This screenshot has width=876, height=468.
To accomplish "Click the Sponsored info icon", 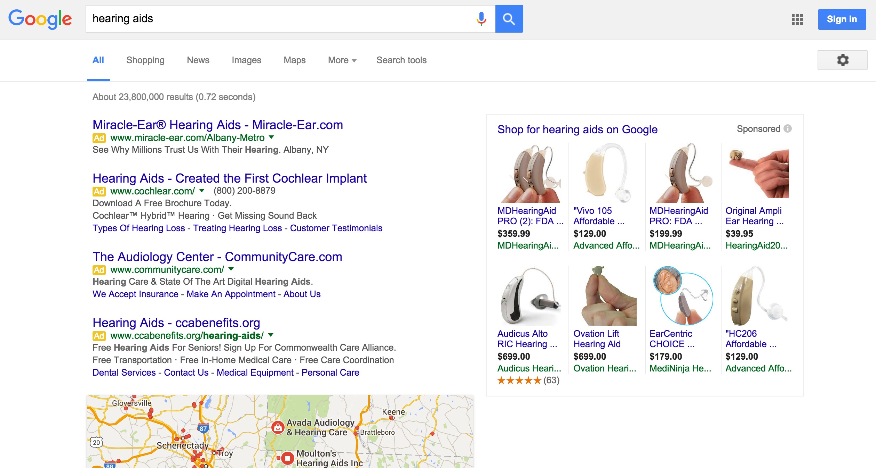I will 788,129.
